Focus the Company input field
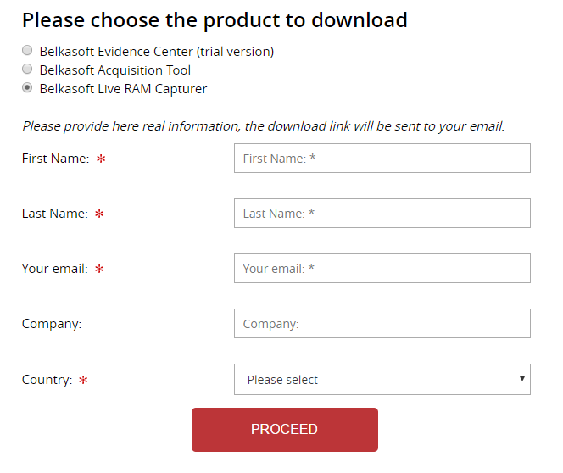 tap(382, 324)
